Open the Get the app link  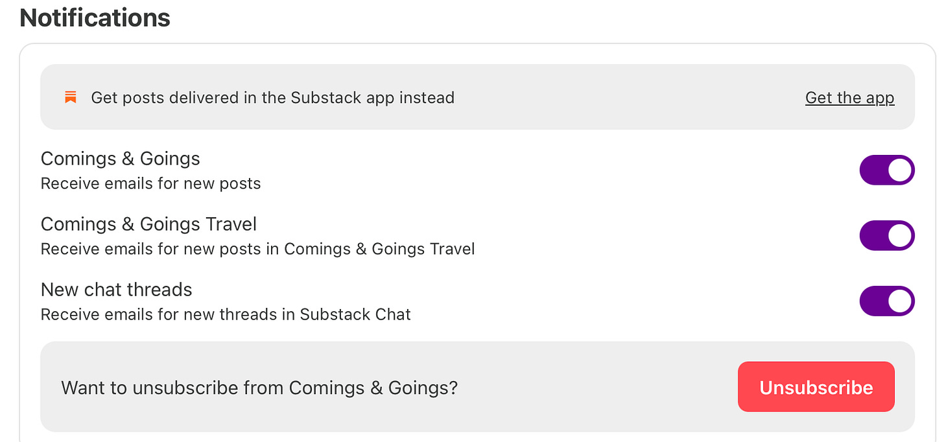point(849,98)
